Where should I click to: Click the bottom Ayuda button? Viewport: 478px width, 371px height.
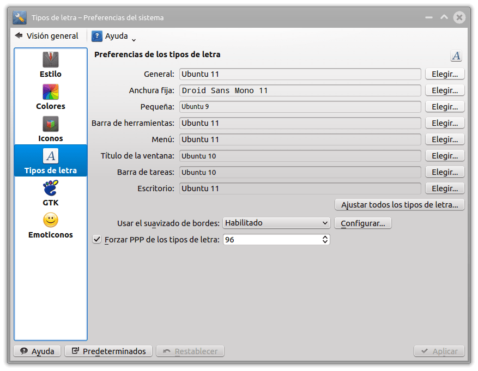[x=37, y=351]
